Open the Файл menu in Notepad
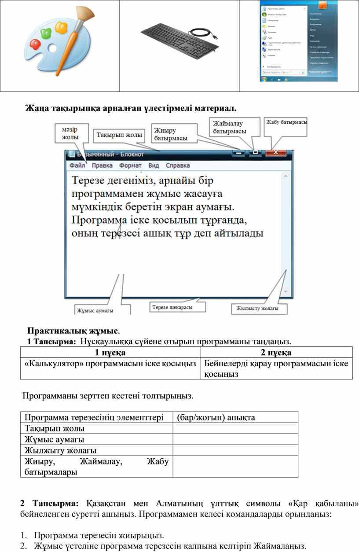The width and height of the screenshot is (359, 552). [x=77, y=166]
